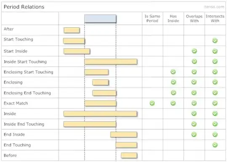Click the itenso.com watermark link
This screenshot has height=162, width=227.
click(214, 7)
